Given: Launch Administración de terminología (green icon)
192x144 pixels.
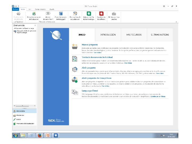Looking at the screenshot, I should point(89,14).
